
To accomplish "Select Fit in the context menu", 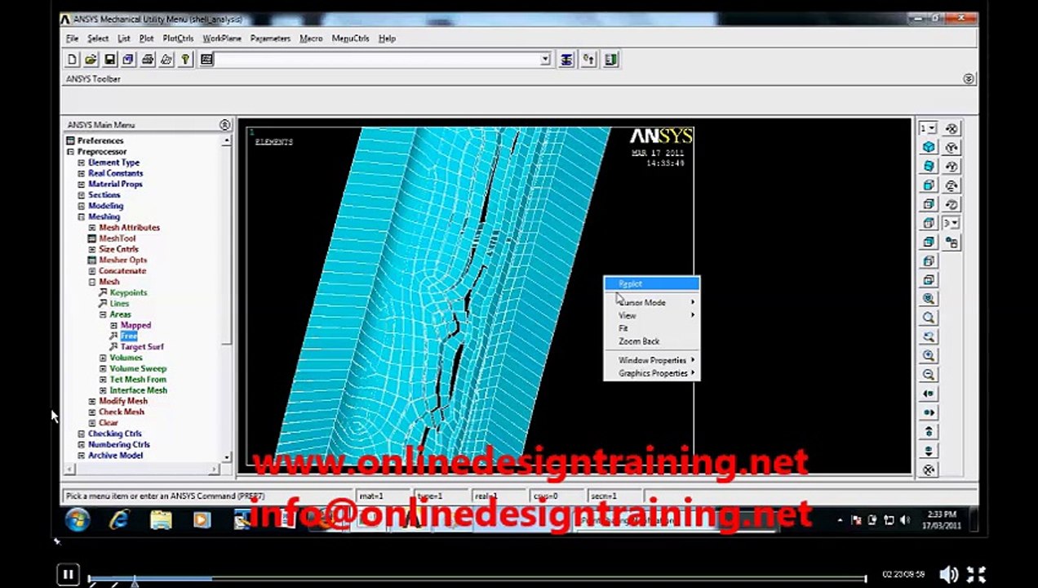I will coord(651,328).
